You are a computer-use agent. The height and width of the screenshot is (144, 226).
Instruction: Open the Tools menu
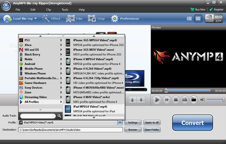click(x=65, y=10)
